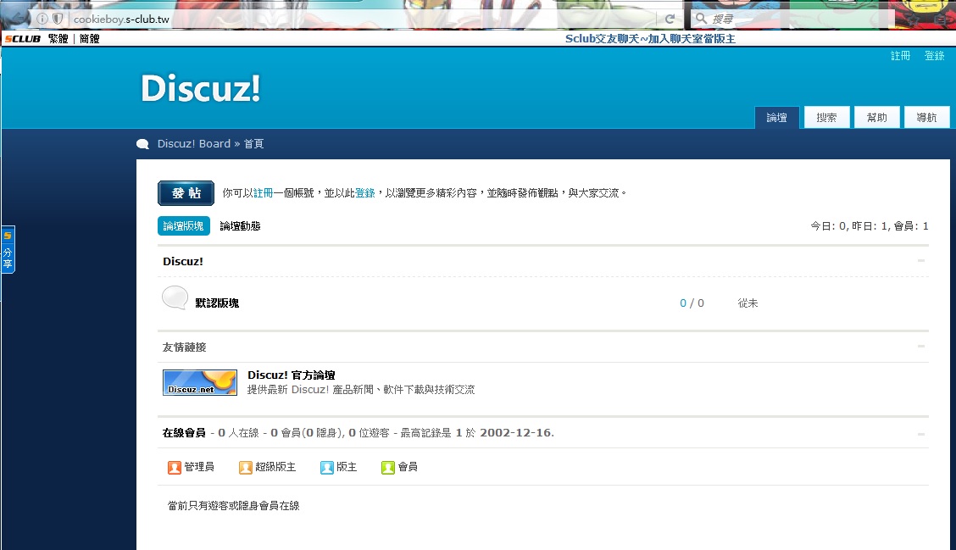
Task: Open the 論壇 navigation tab
Action: (x=776, y=118)
